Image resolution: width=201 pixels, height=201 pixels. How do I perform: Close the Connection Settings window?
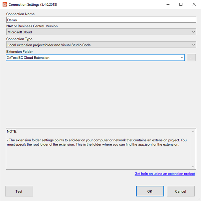194,4
